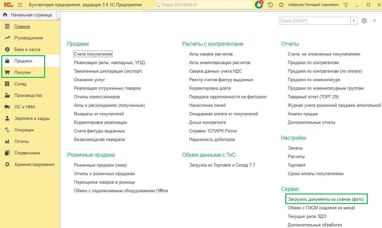This screenshot has height=228, width=382.
Task: Open Загрузить документы из сканов (фото)
Action: 326,199
